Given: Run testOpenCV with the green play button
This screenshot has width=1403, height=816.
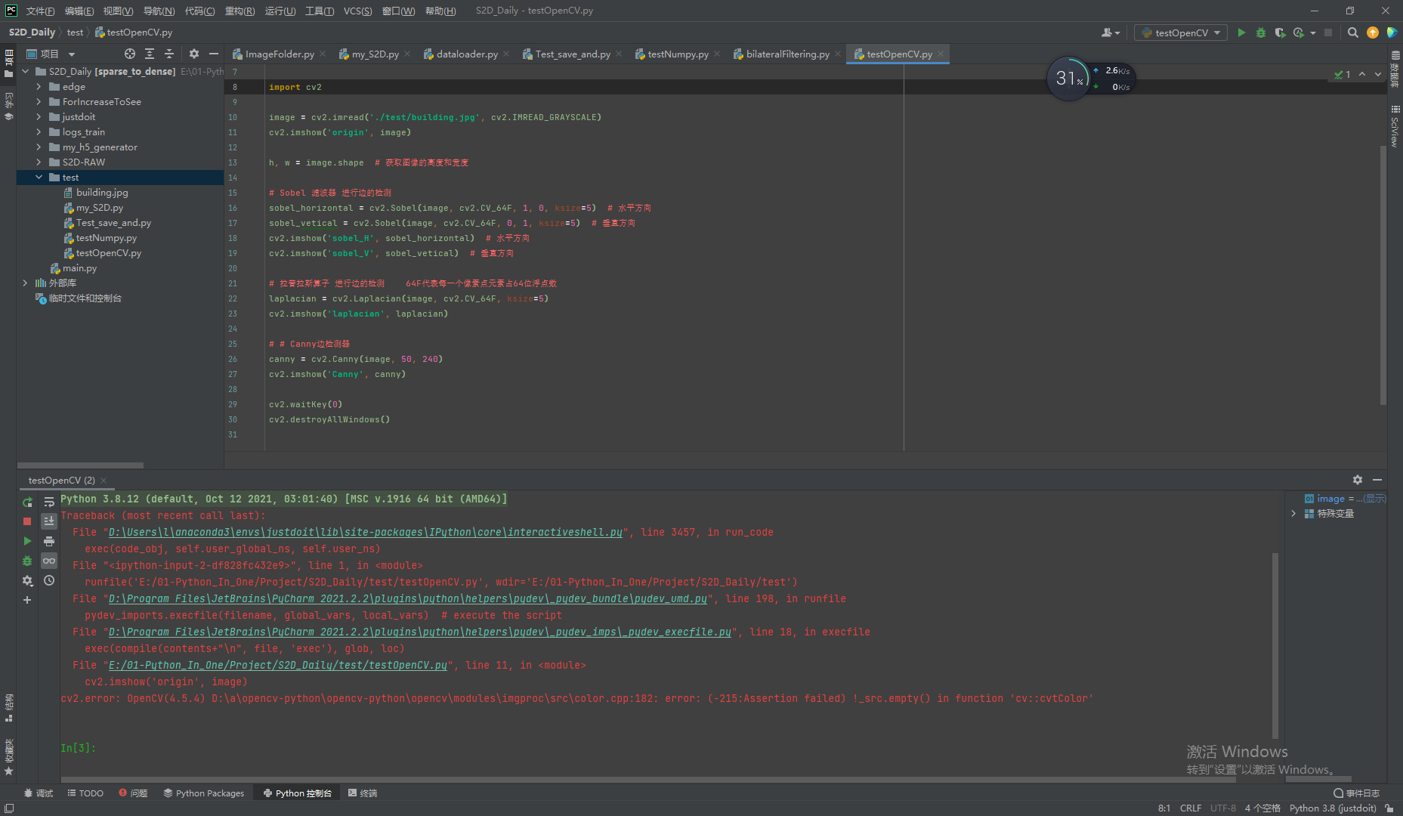Looking at the screenshot, I should [1241, 32].
